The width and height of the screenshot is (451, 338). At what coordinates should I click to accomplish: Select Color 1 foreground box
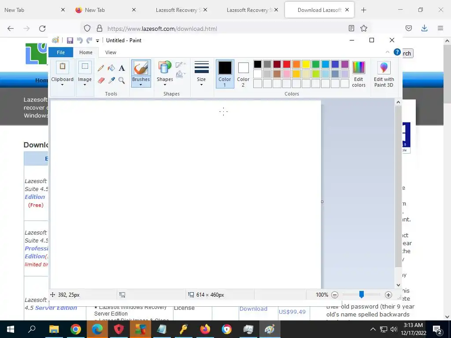click(225, 74)
